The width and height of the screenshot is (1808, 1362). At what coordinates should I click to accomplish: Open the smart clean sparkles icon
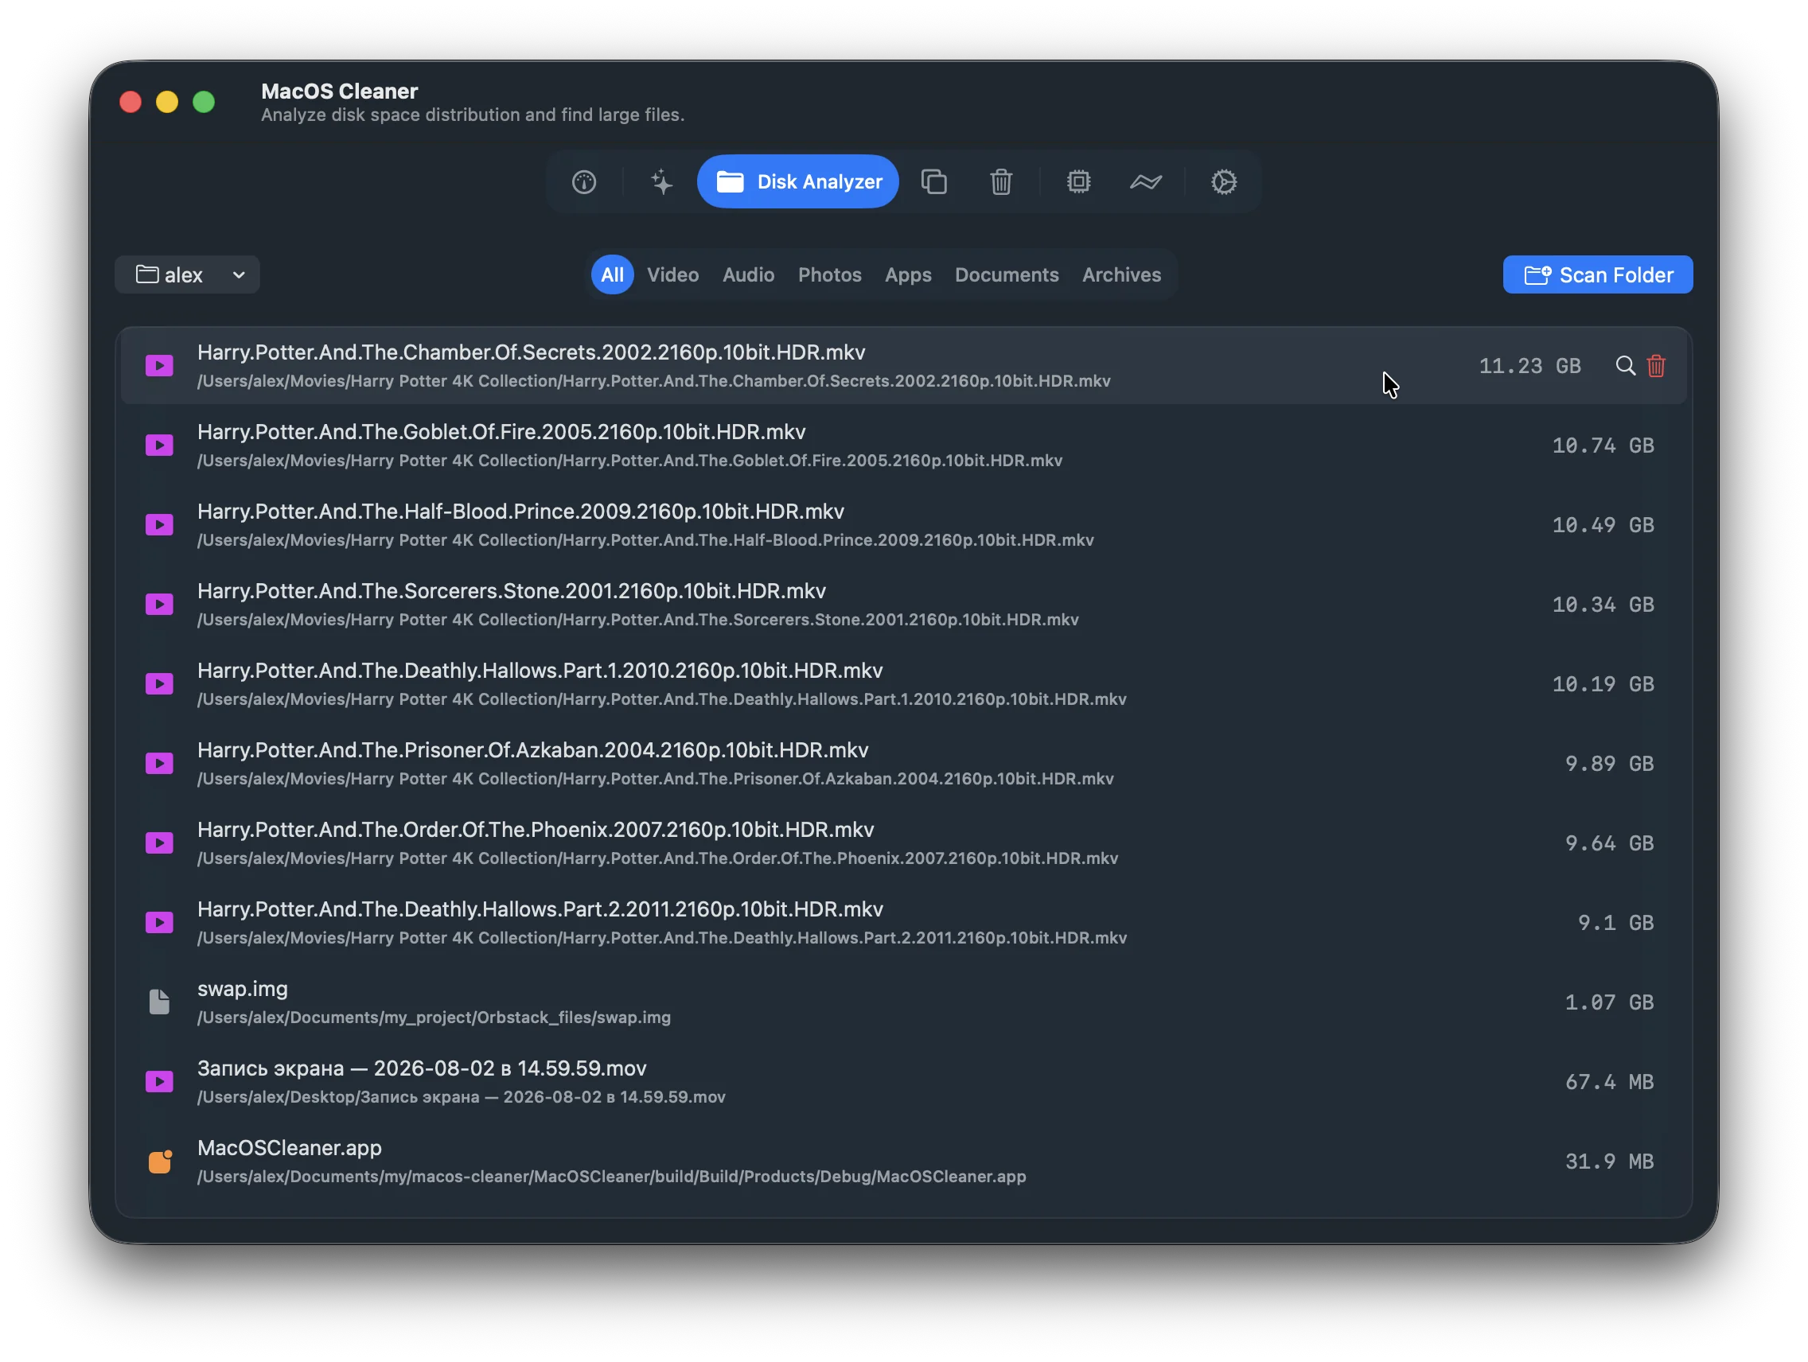click(661, 181)
